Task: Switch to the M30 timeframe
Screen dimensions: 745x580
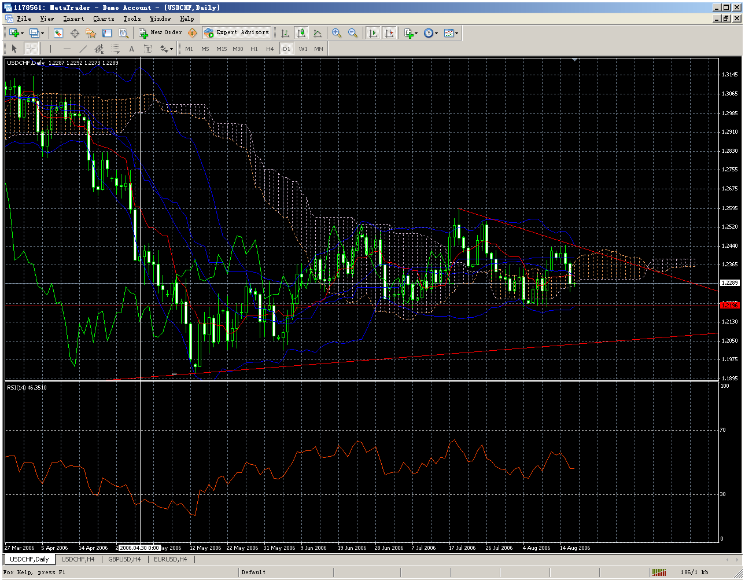Action: click(x=238, y=49)
